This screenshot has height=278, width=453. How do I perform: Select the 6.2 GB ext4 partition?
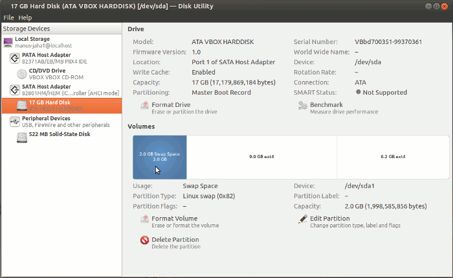[x=393, y=157]
